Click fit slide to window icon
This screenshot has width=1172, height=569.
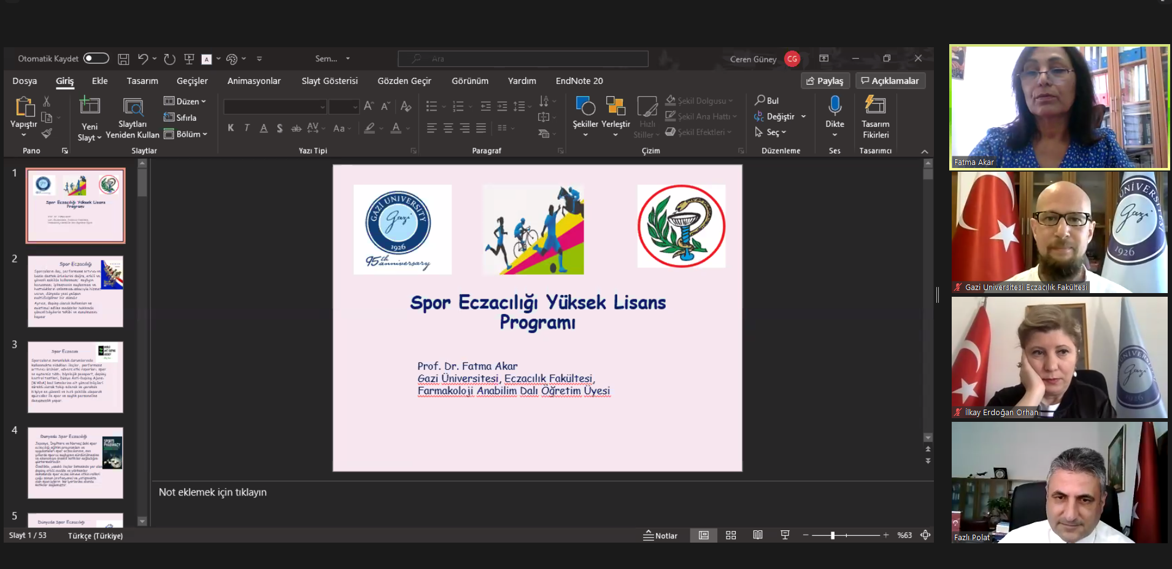coord(925,535)
